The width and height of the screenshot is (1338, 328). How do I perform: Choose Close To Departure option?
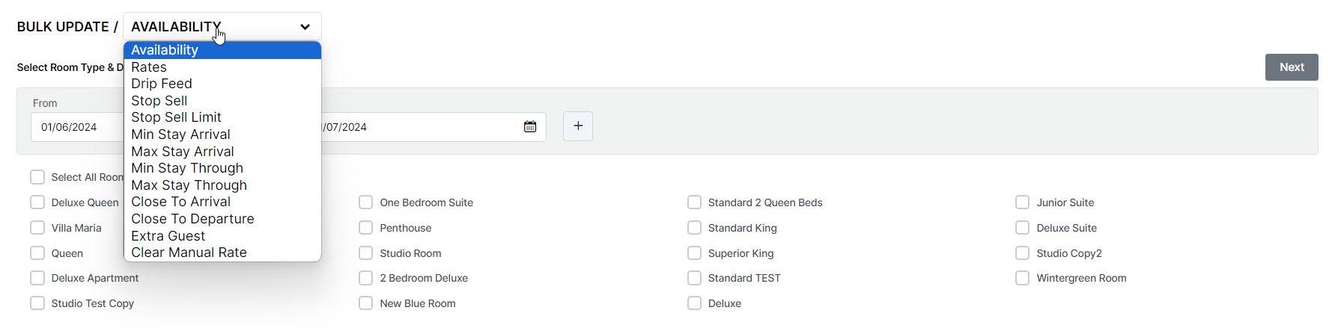(x=192, y=219)
